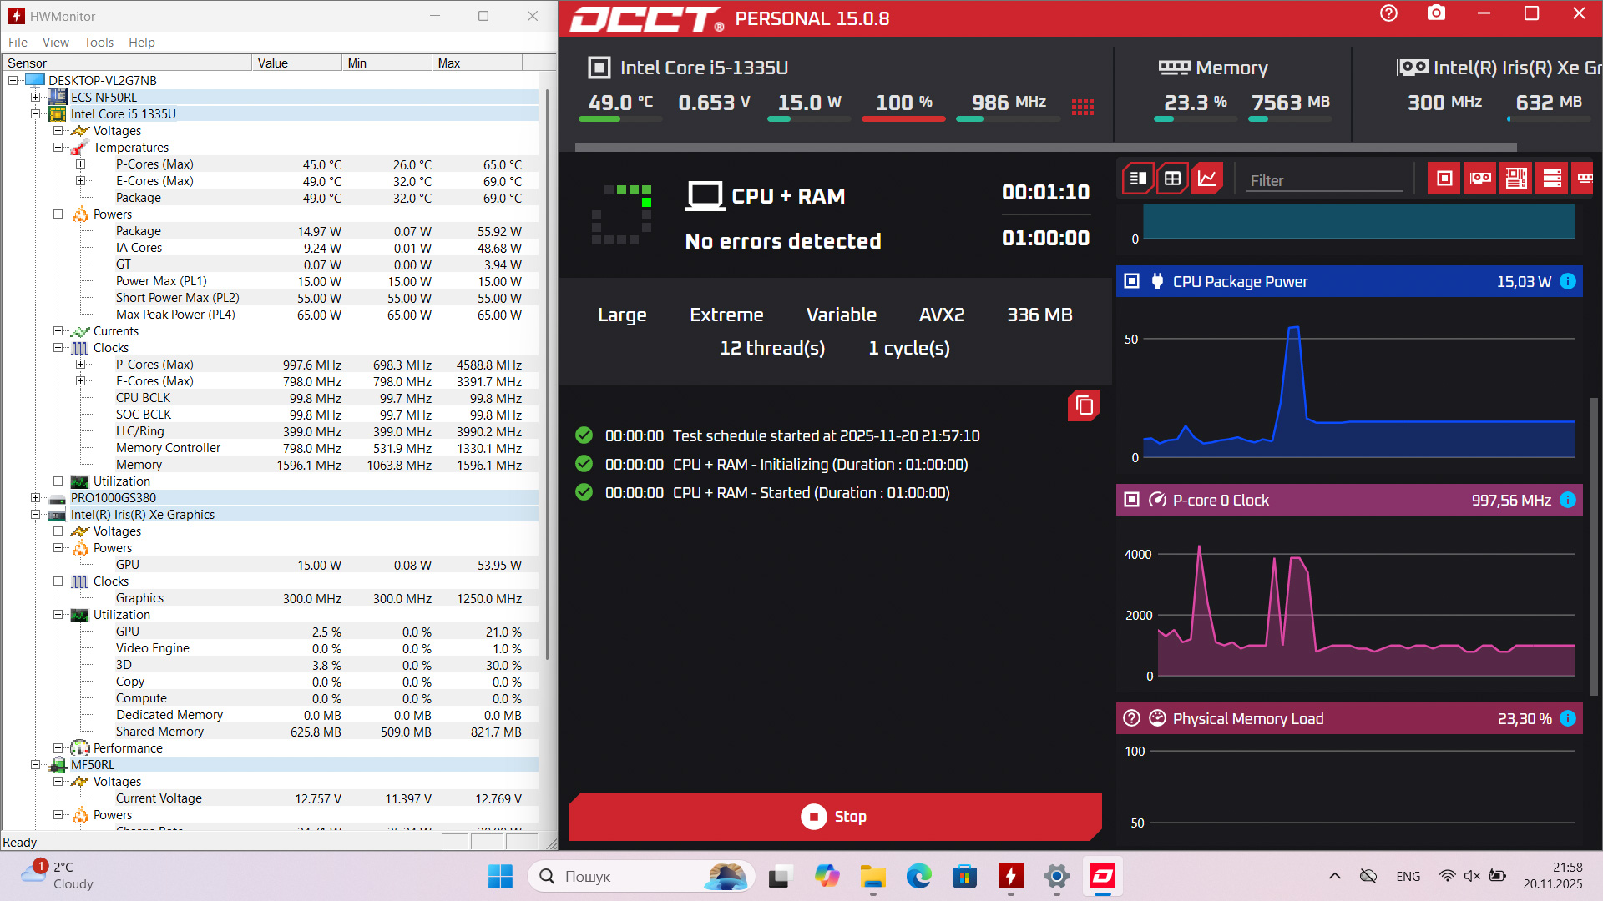This screenshot has height=901, width=1603.
Task: Select the Short Power Max (PL2) row
Action: [326, 298]
